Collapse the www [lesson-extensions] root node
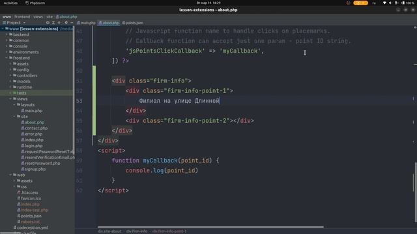 point(3,29)
